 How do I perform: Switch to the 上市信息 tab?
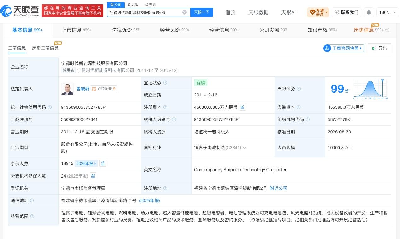76,30
